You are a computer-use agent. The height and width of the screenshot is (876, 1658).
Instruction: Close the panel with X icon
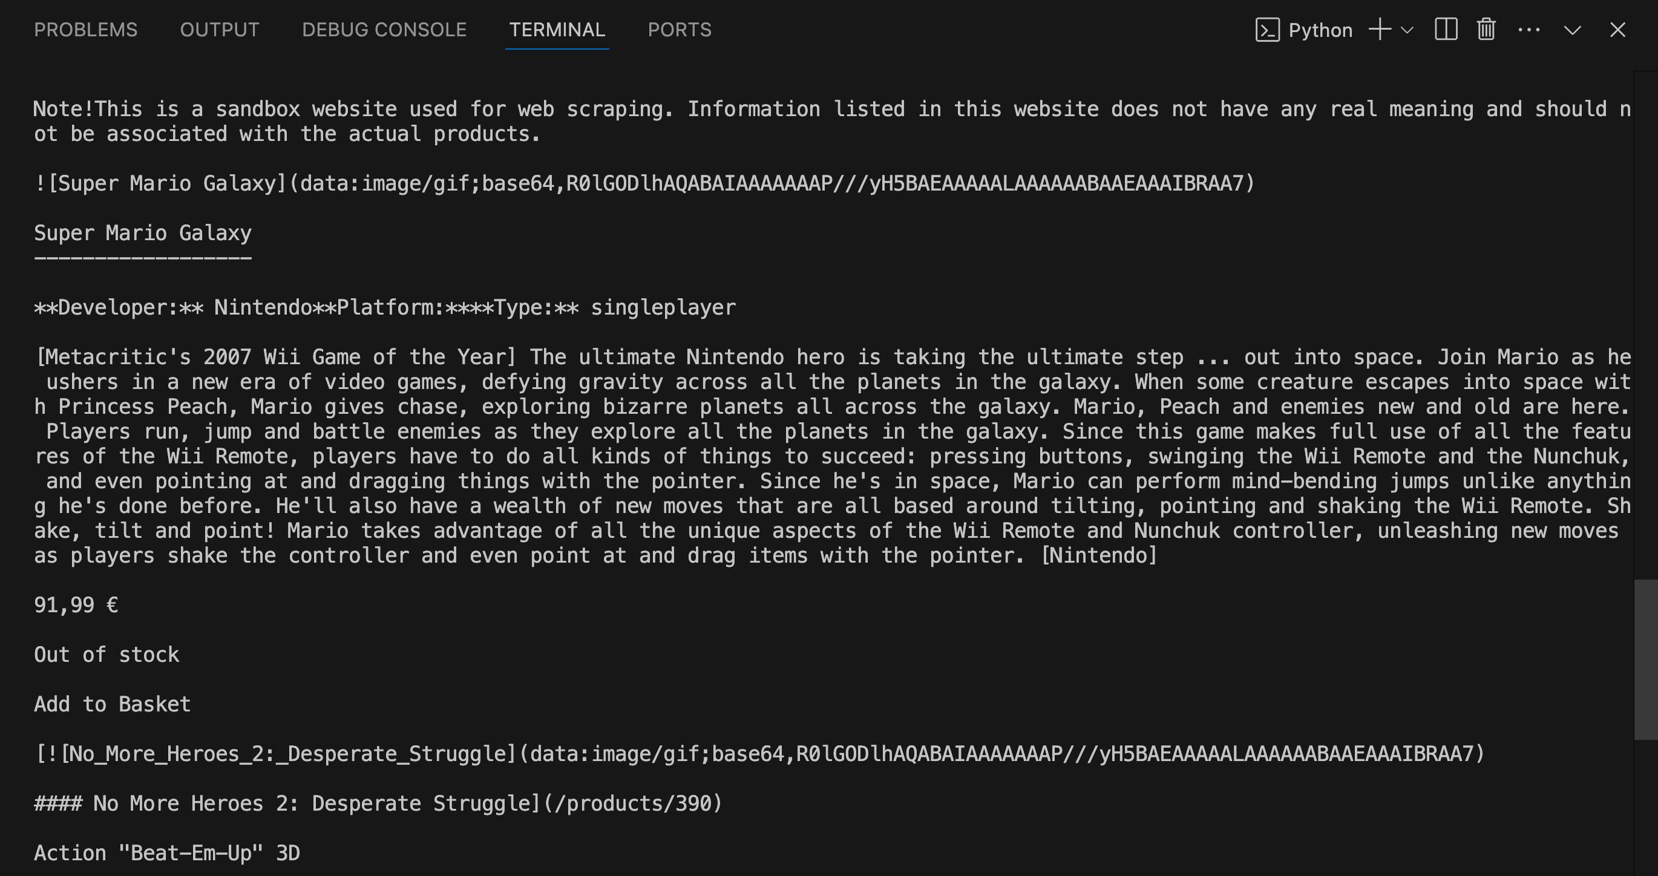[1617, 30]
